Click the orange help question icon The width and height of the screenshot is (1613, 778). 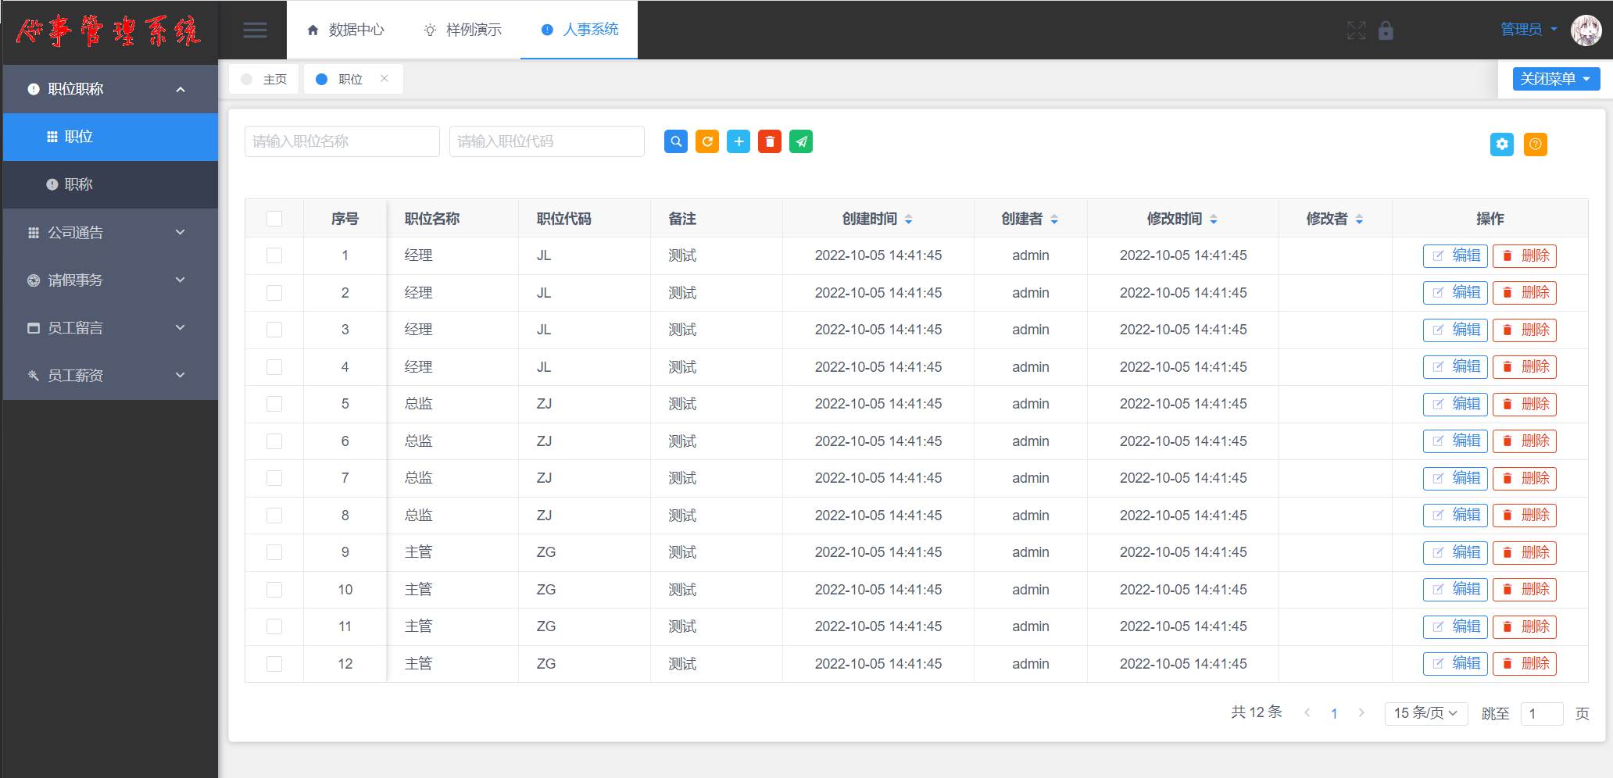[1535, 144]
